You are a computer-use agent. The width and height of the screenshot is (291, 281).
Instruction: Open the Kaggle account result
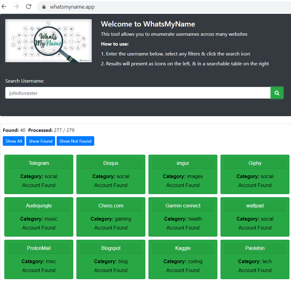pyautogui.click(x=183, y=259)
